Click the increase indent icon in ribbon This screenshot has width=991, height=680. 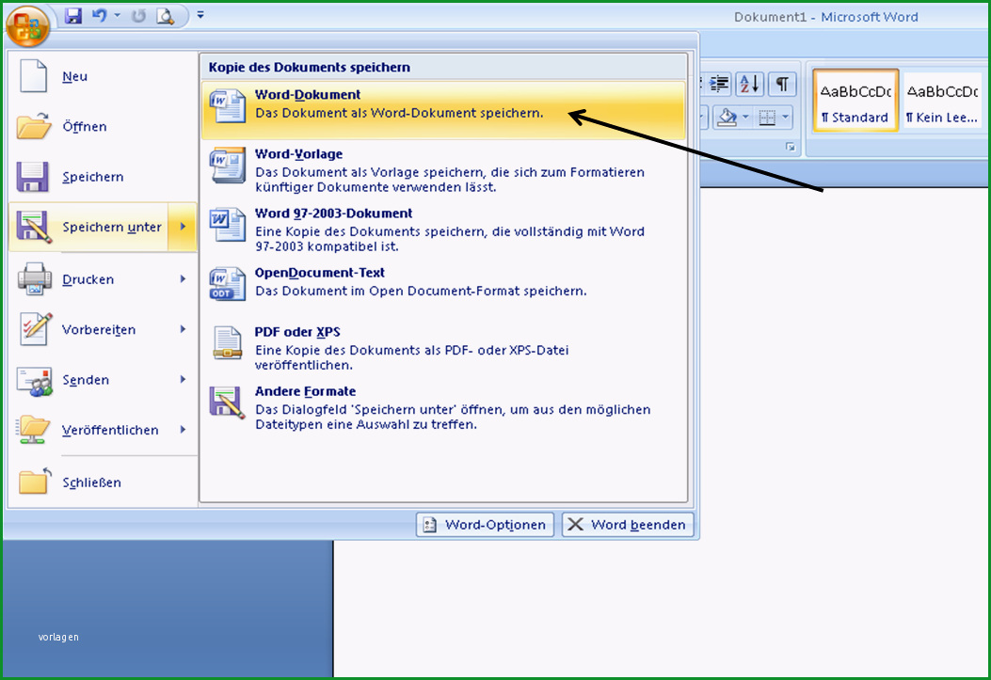(x=718, y=84)
